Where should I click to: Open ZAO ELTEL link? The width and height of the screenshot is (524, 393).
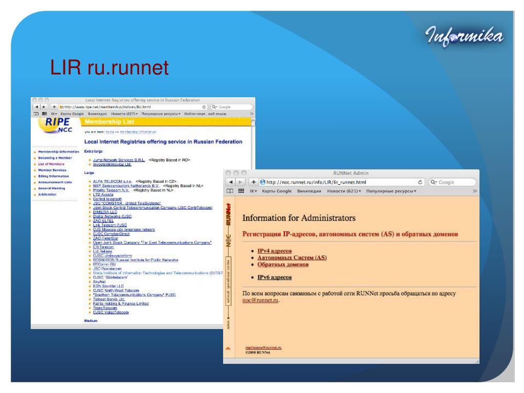click(103, 221)
